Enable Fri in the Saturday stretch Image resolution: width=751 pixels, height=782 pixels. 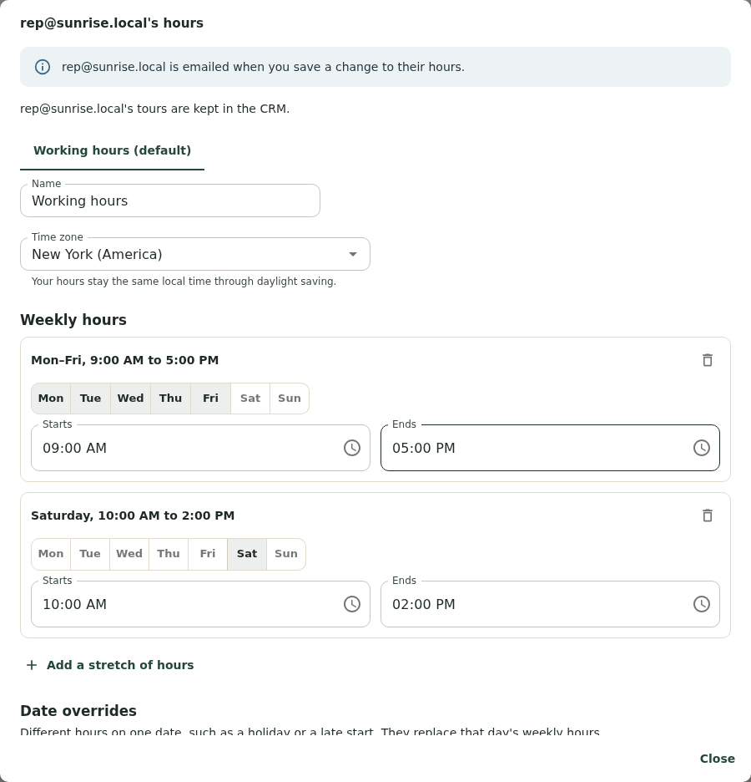208,554
